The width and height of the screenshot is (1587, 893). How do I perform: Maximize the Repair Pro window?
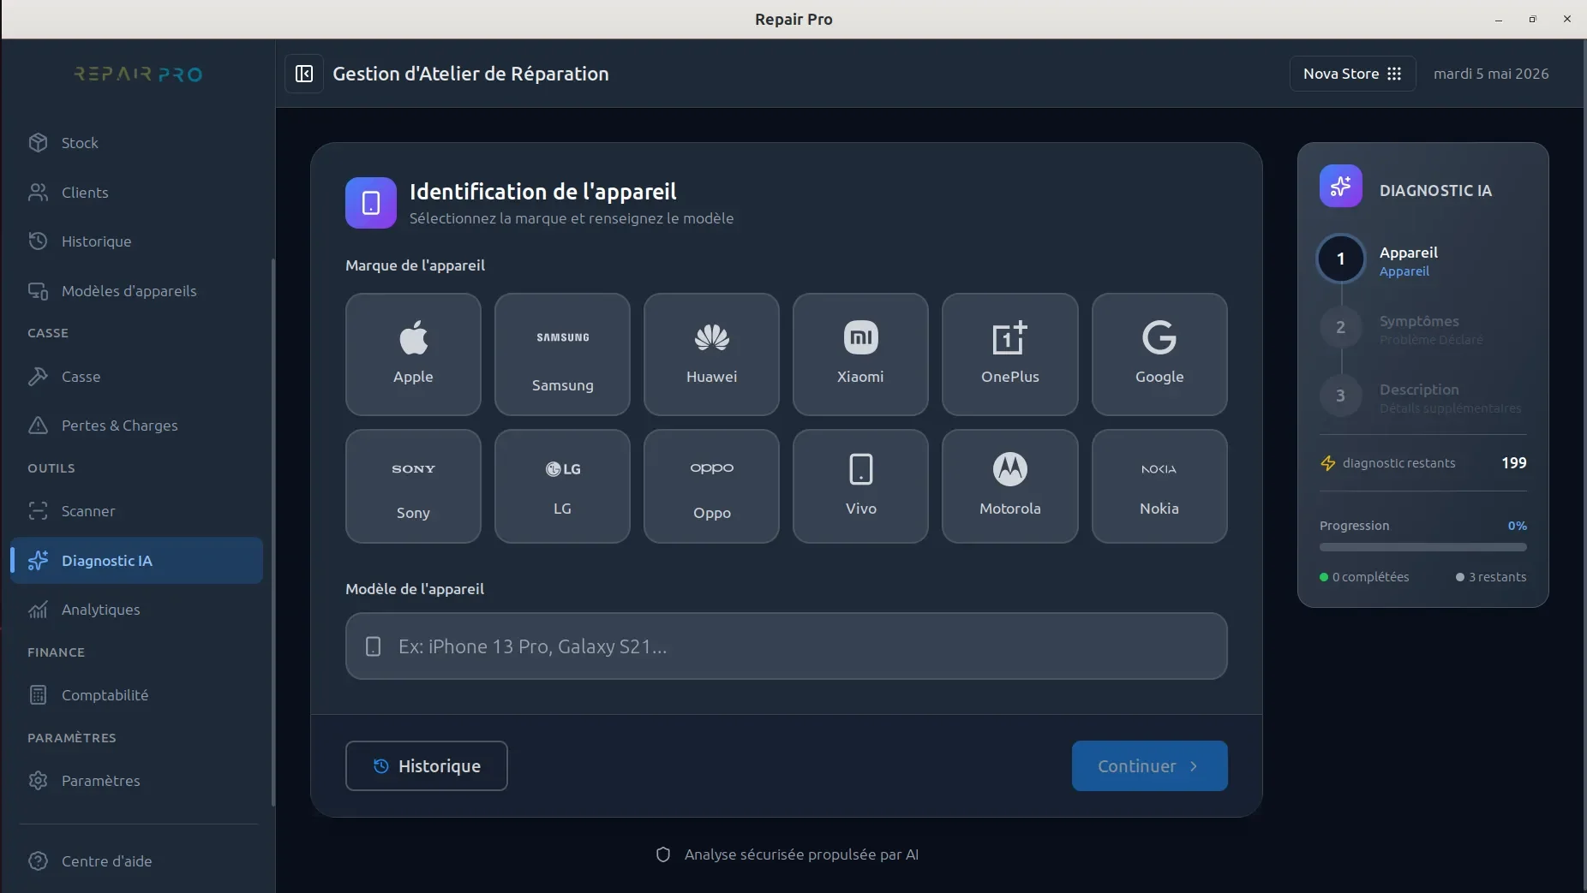1533,19
